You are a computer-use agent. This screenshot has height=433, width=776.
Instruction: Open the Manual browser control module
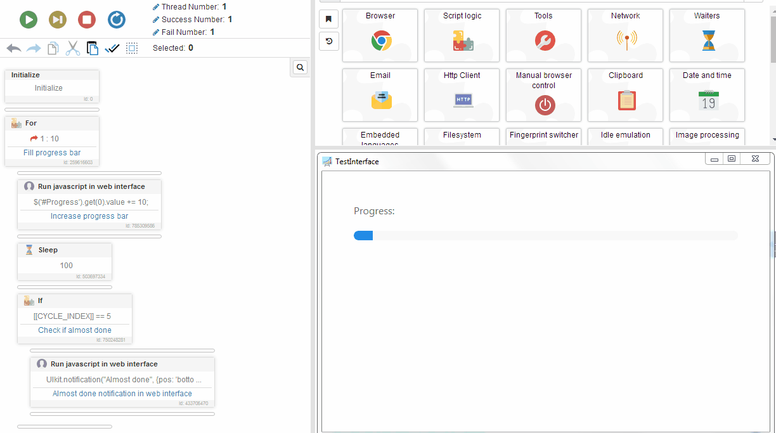pyautogui.click(x=543, y=95)
